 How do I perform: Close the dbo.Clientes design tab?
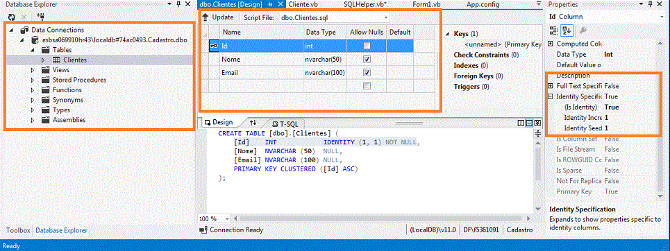click(x=280, y=4)
